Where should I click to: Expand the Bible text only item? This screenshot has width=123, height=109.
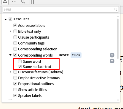[x=10, y=31]
